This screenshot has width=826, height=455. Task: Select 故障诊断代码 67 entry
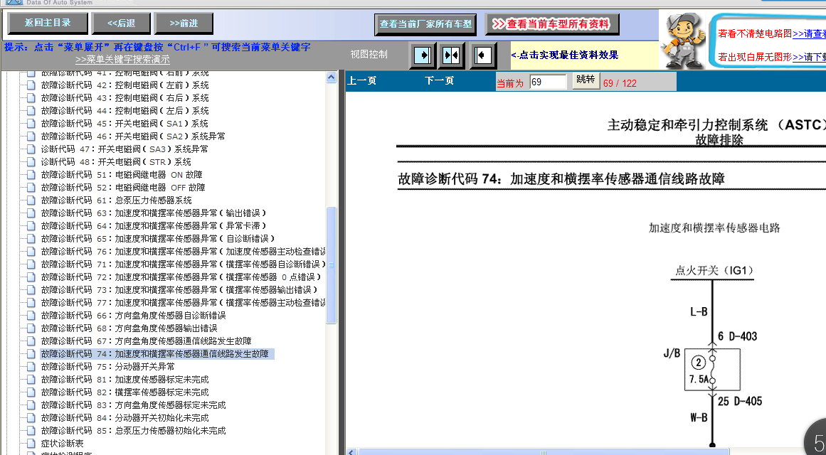point(146,341)
